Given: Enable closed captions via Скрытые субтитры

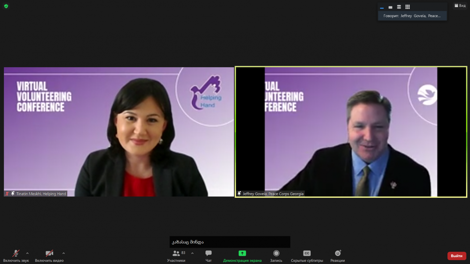Looking at the screenshot, I should pyautogui.click(x=307, y=255).
